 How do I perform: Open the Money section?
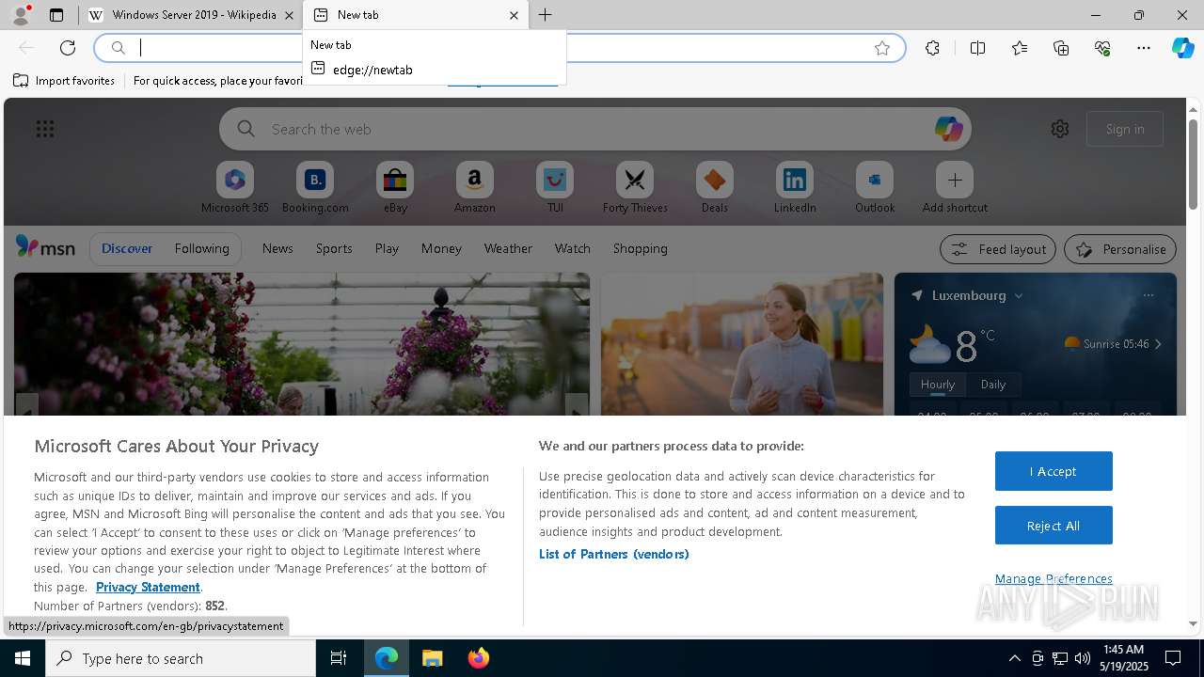[441, 248]
